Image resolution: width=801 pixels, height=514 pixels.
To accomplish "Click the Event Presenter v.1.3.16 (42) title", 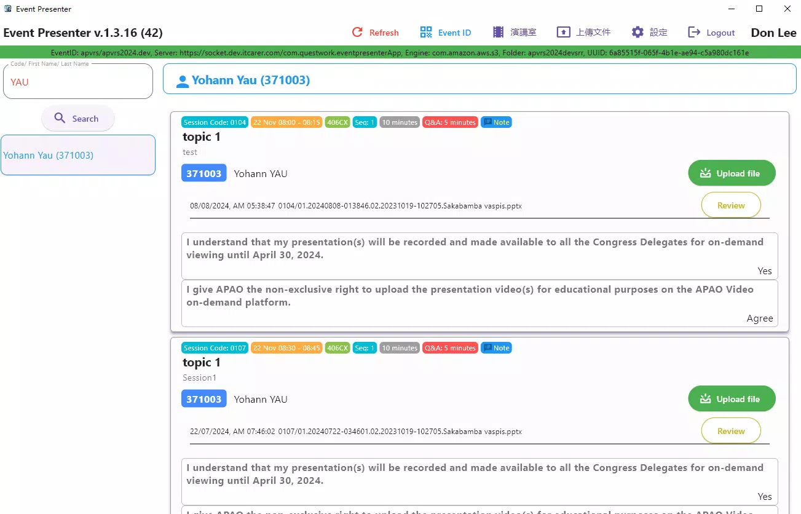I will click(83, 33).
